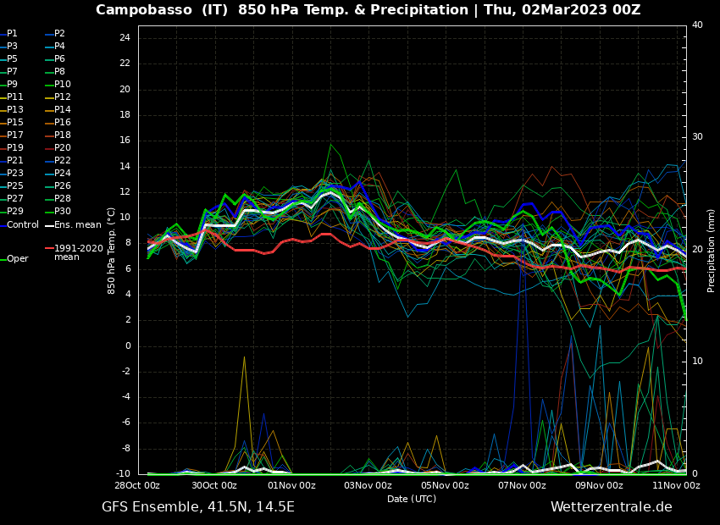Click the P1 legend entry
The width and height of the screenshot is (720, 525).
click(12, 34)
